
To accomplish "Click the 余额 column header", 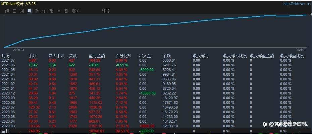I will 166,56.
